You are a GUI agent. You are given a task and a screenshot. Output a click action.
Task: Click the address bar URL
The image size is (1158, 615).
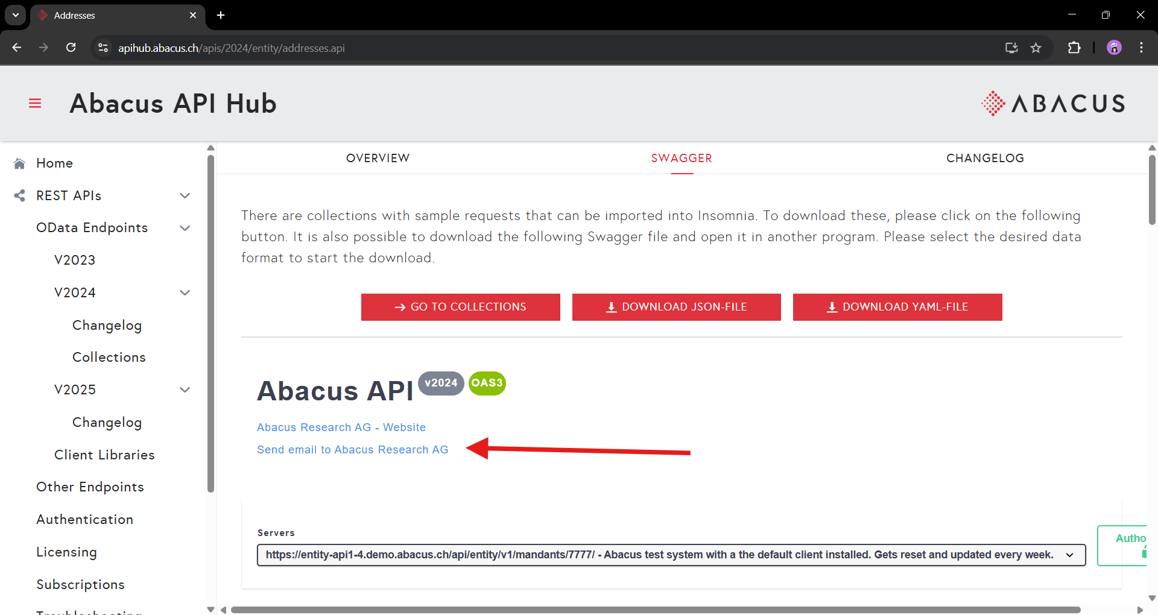click(x=232, y=48)
